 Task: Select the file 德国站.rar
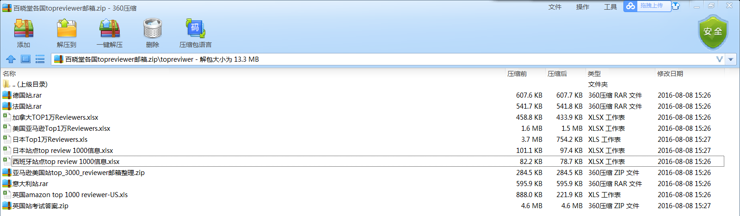(363, 95)
